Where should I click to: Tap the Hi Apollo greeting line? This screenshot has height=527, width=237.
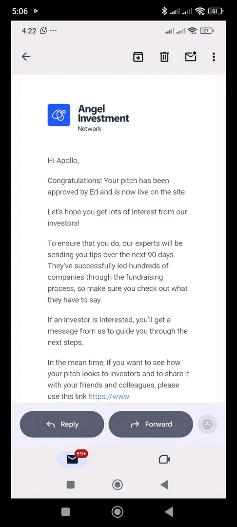pos(63,161)
